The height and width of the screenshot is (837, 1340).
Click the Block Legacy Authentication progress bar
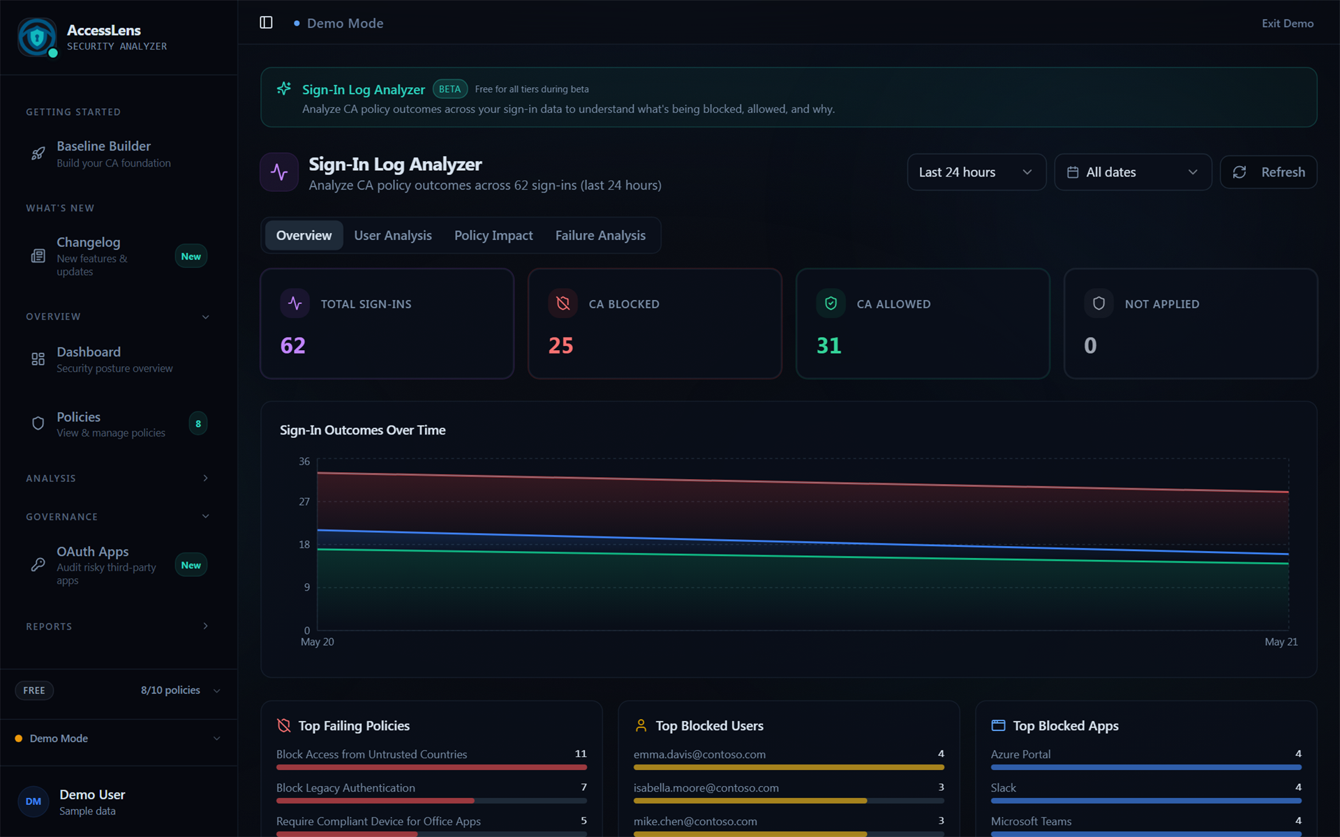pos(431,801)
